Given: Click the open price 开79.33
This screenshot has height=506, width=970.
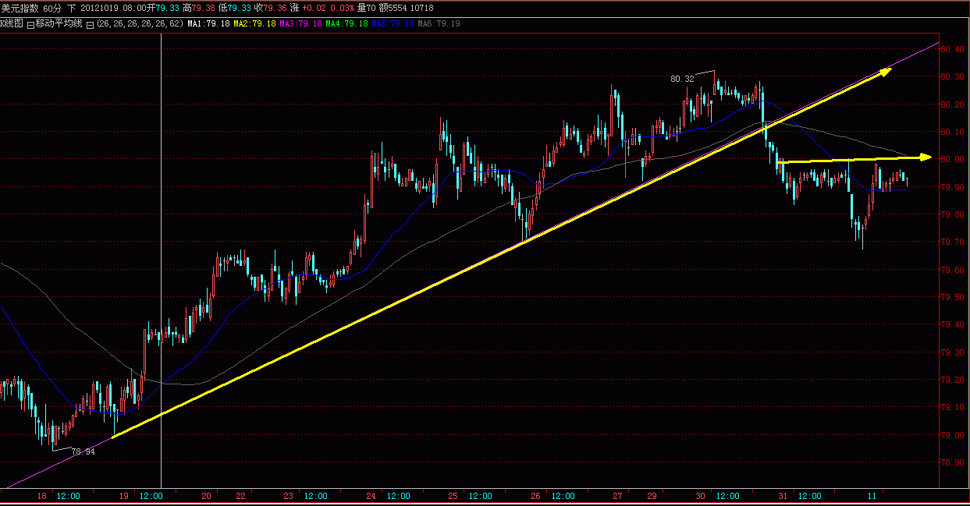Looking at the screenshot, I should coord(163,8).
